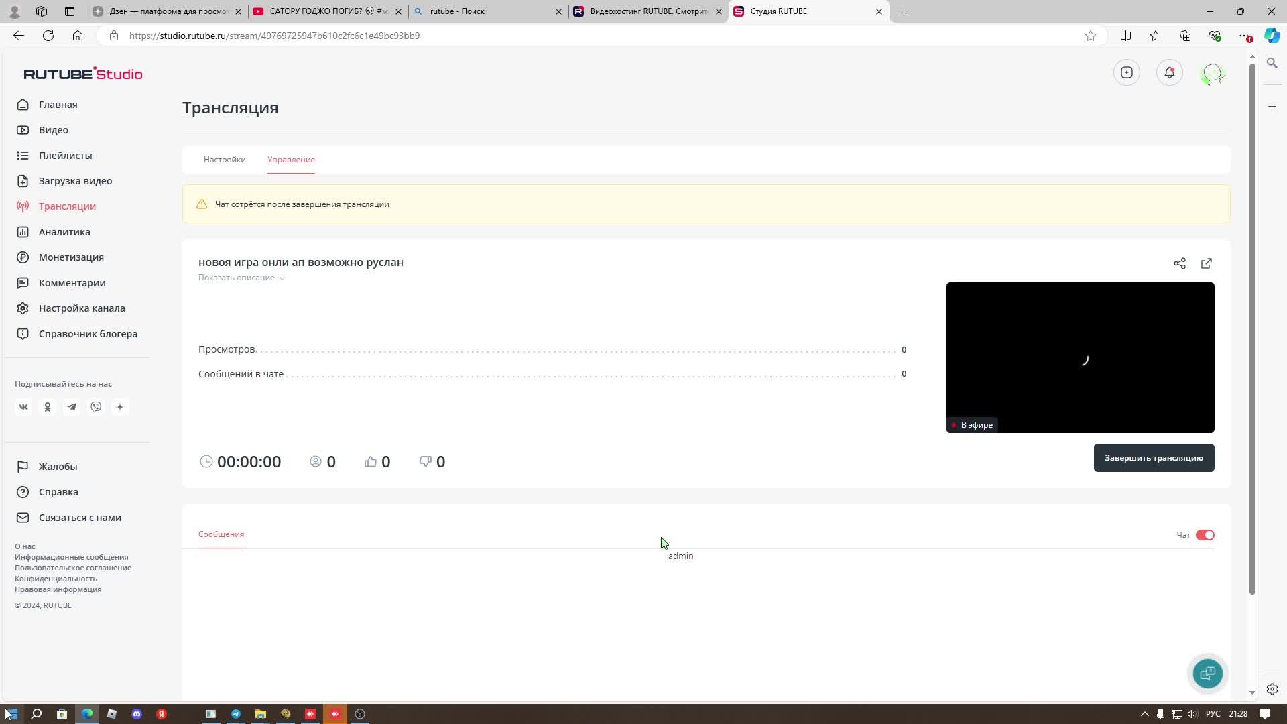This screenshot has height=724, width=1287.
Task: Open File Explorer from the taskbar
Action: pyautogui.click(x=261, y=714)
